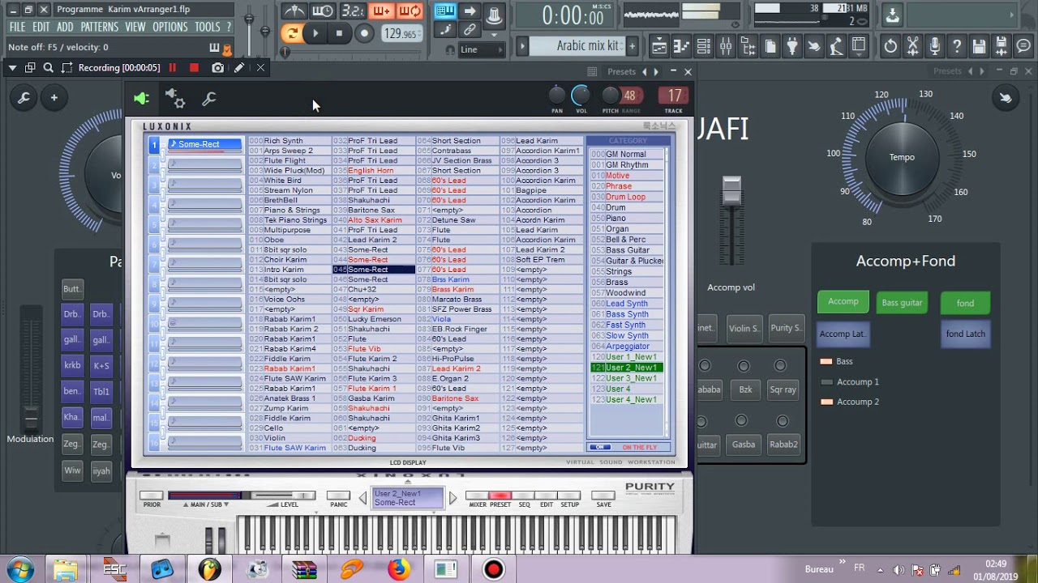1038x583 pixels.
Task: Toggle the Bass guitar button
Action: click(902, 303)
